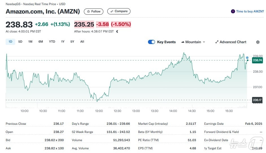266x153 pixels.
Task: Click the after-hours moon icon
Action: (117, 31)
